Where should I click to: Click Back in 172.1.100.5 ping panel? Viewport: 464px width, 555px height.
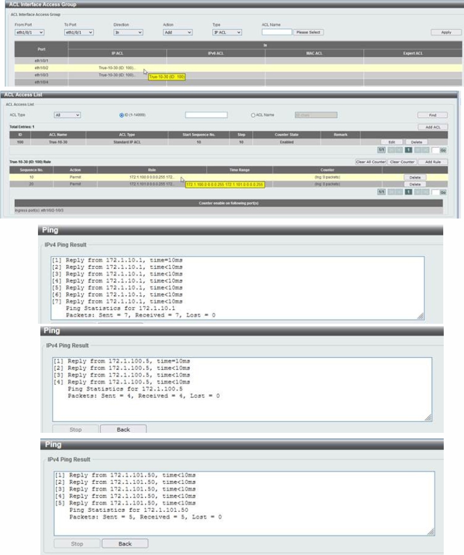[123, 429]
